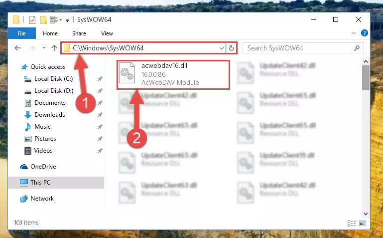Click the Network icon in navigation pane
This screenshot has width=383, height=238.
point(24,199)
